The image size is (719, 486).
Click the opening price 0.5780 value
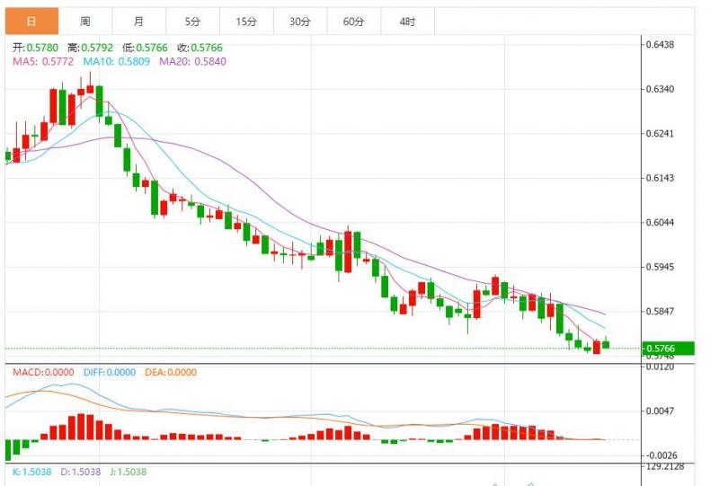coord(42,48)
